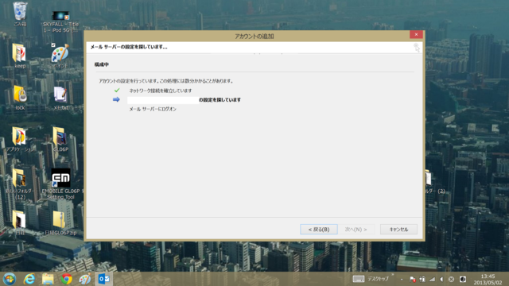Open the folder left of GL06P.zip
This screenshot has height=286, width=509.
tap(19, 223)
